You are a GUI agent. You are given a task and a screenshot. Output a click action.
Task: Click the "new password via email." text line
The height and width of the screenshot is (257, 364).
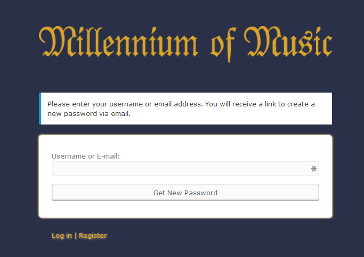pyautogui.click(x=88, y=113)
